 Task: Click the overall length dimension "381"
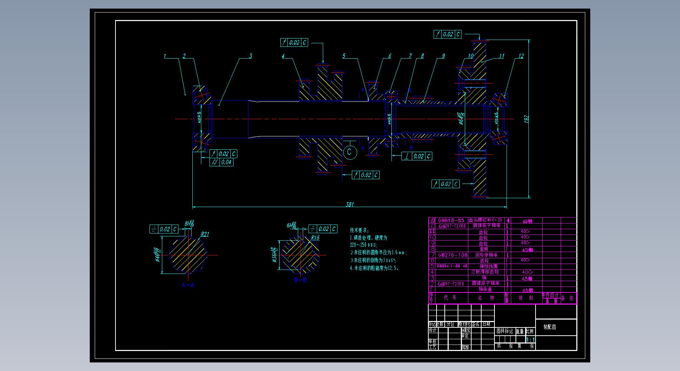[350, 204]
